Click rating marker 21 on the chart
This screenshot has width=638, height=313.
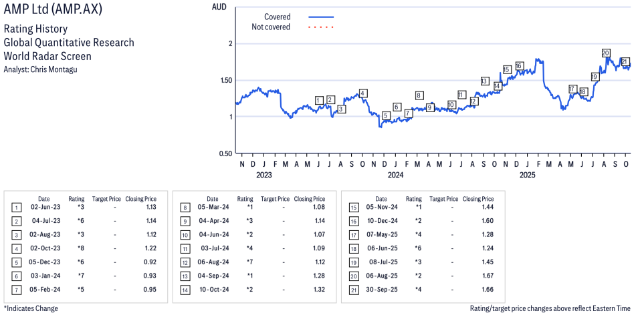click(625, 62)
